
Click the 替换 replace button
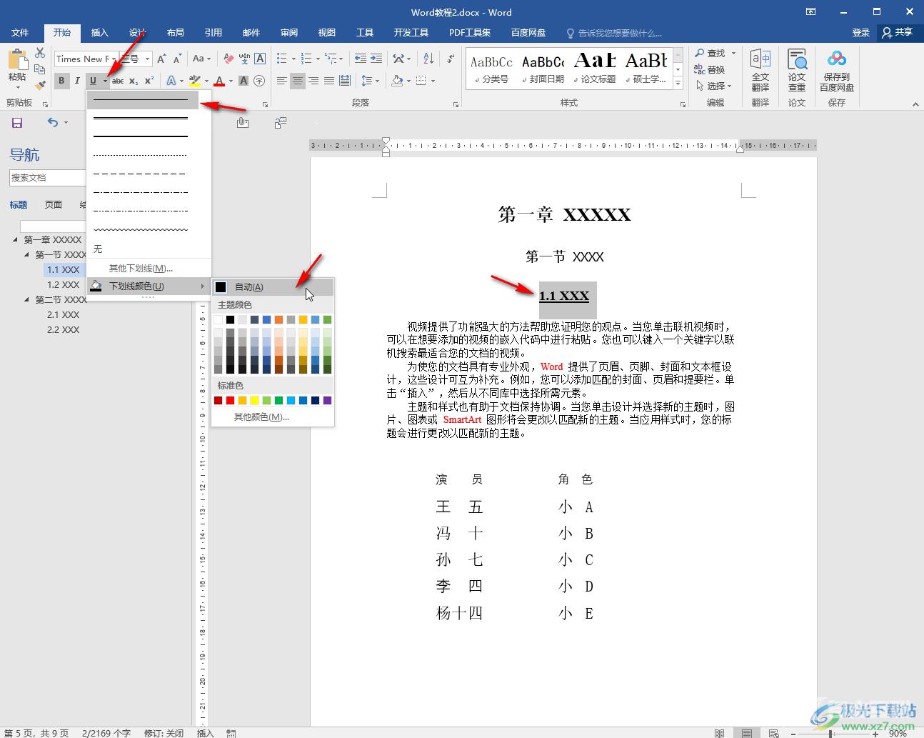click(710, 69)
